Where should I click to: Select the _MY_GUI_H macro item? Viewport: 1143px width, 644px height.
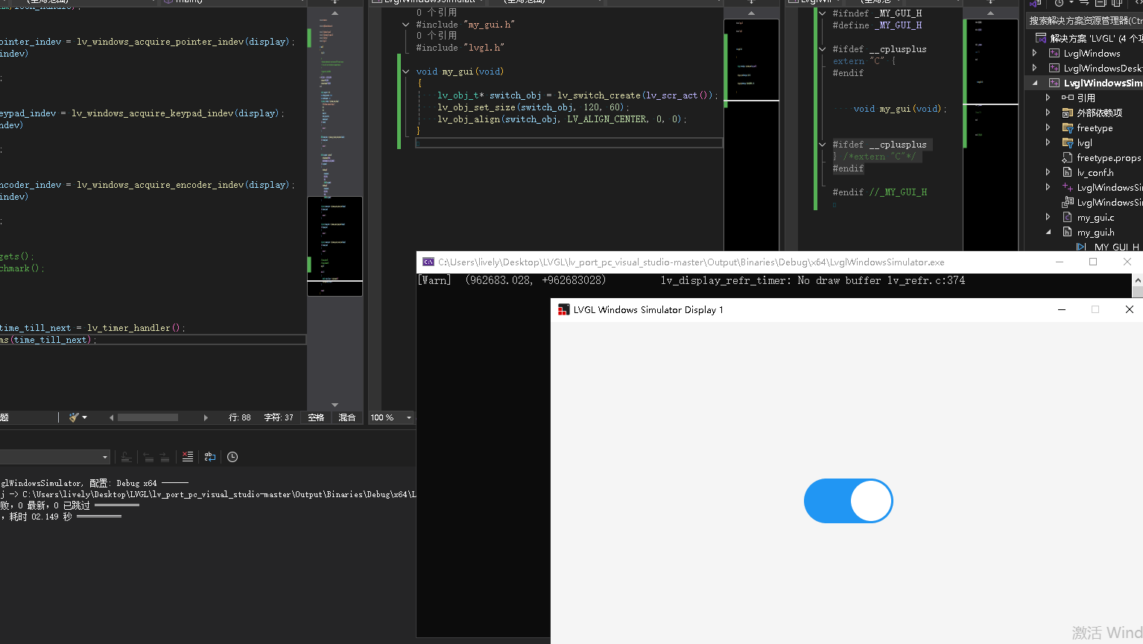[1115, 247]
